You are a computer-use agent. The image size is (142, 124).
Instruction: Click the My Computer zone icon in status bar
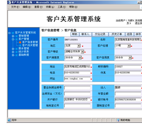(118, 120)
